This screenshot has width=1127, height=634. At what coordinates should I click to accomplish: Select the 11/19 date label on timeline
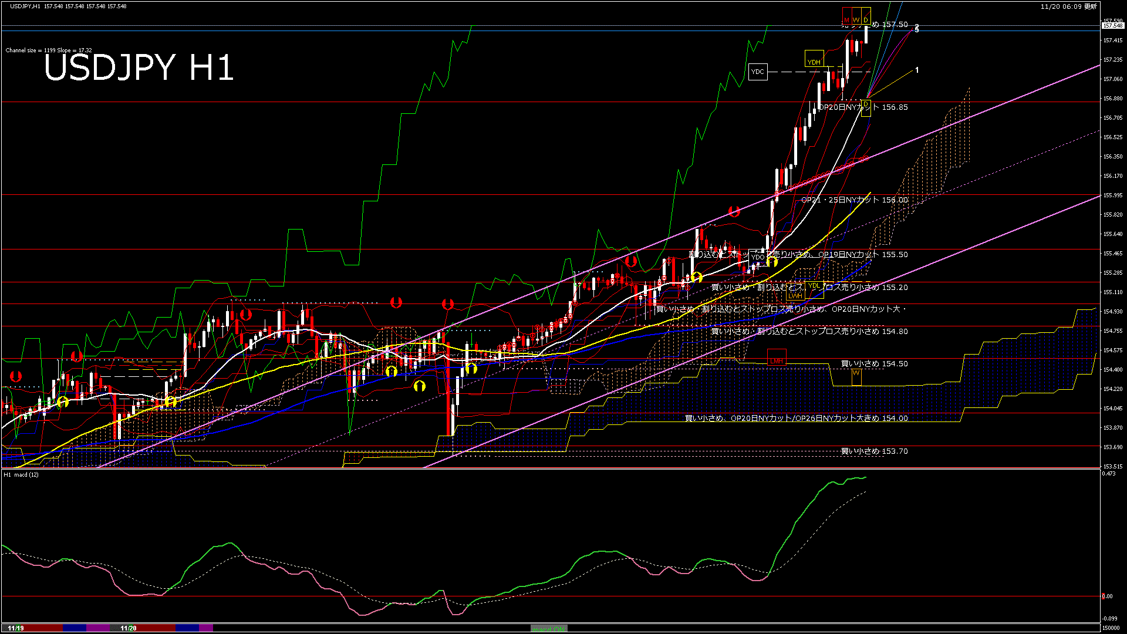(16, 627)
